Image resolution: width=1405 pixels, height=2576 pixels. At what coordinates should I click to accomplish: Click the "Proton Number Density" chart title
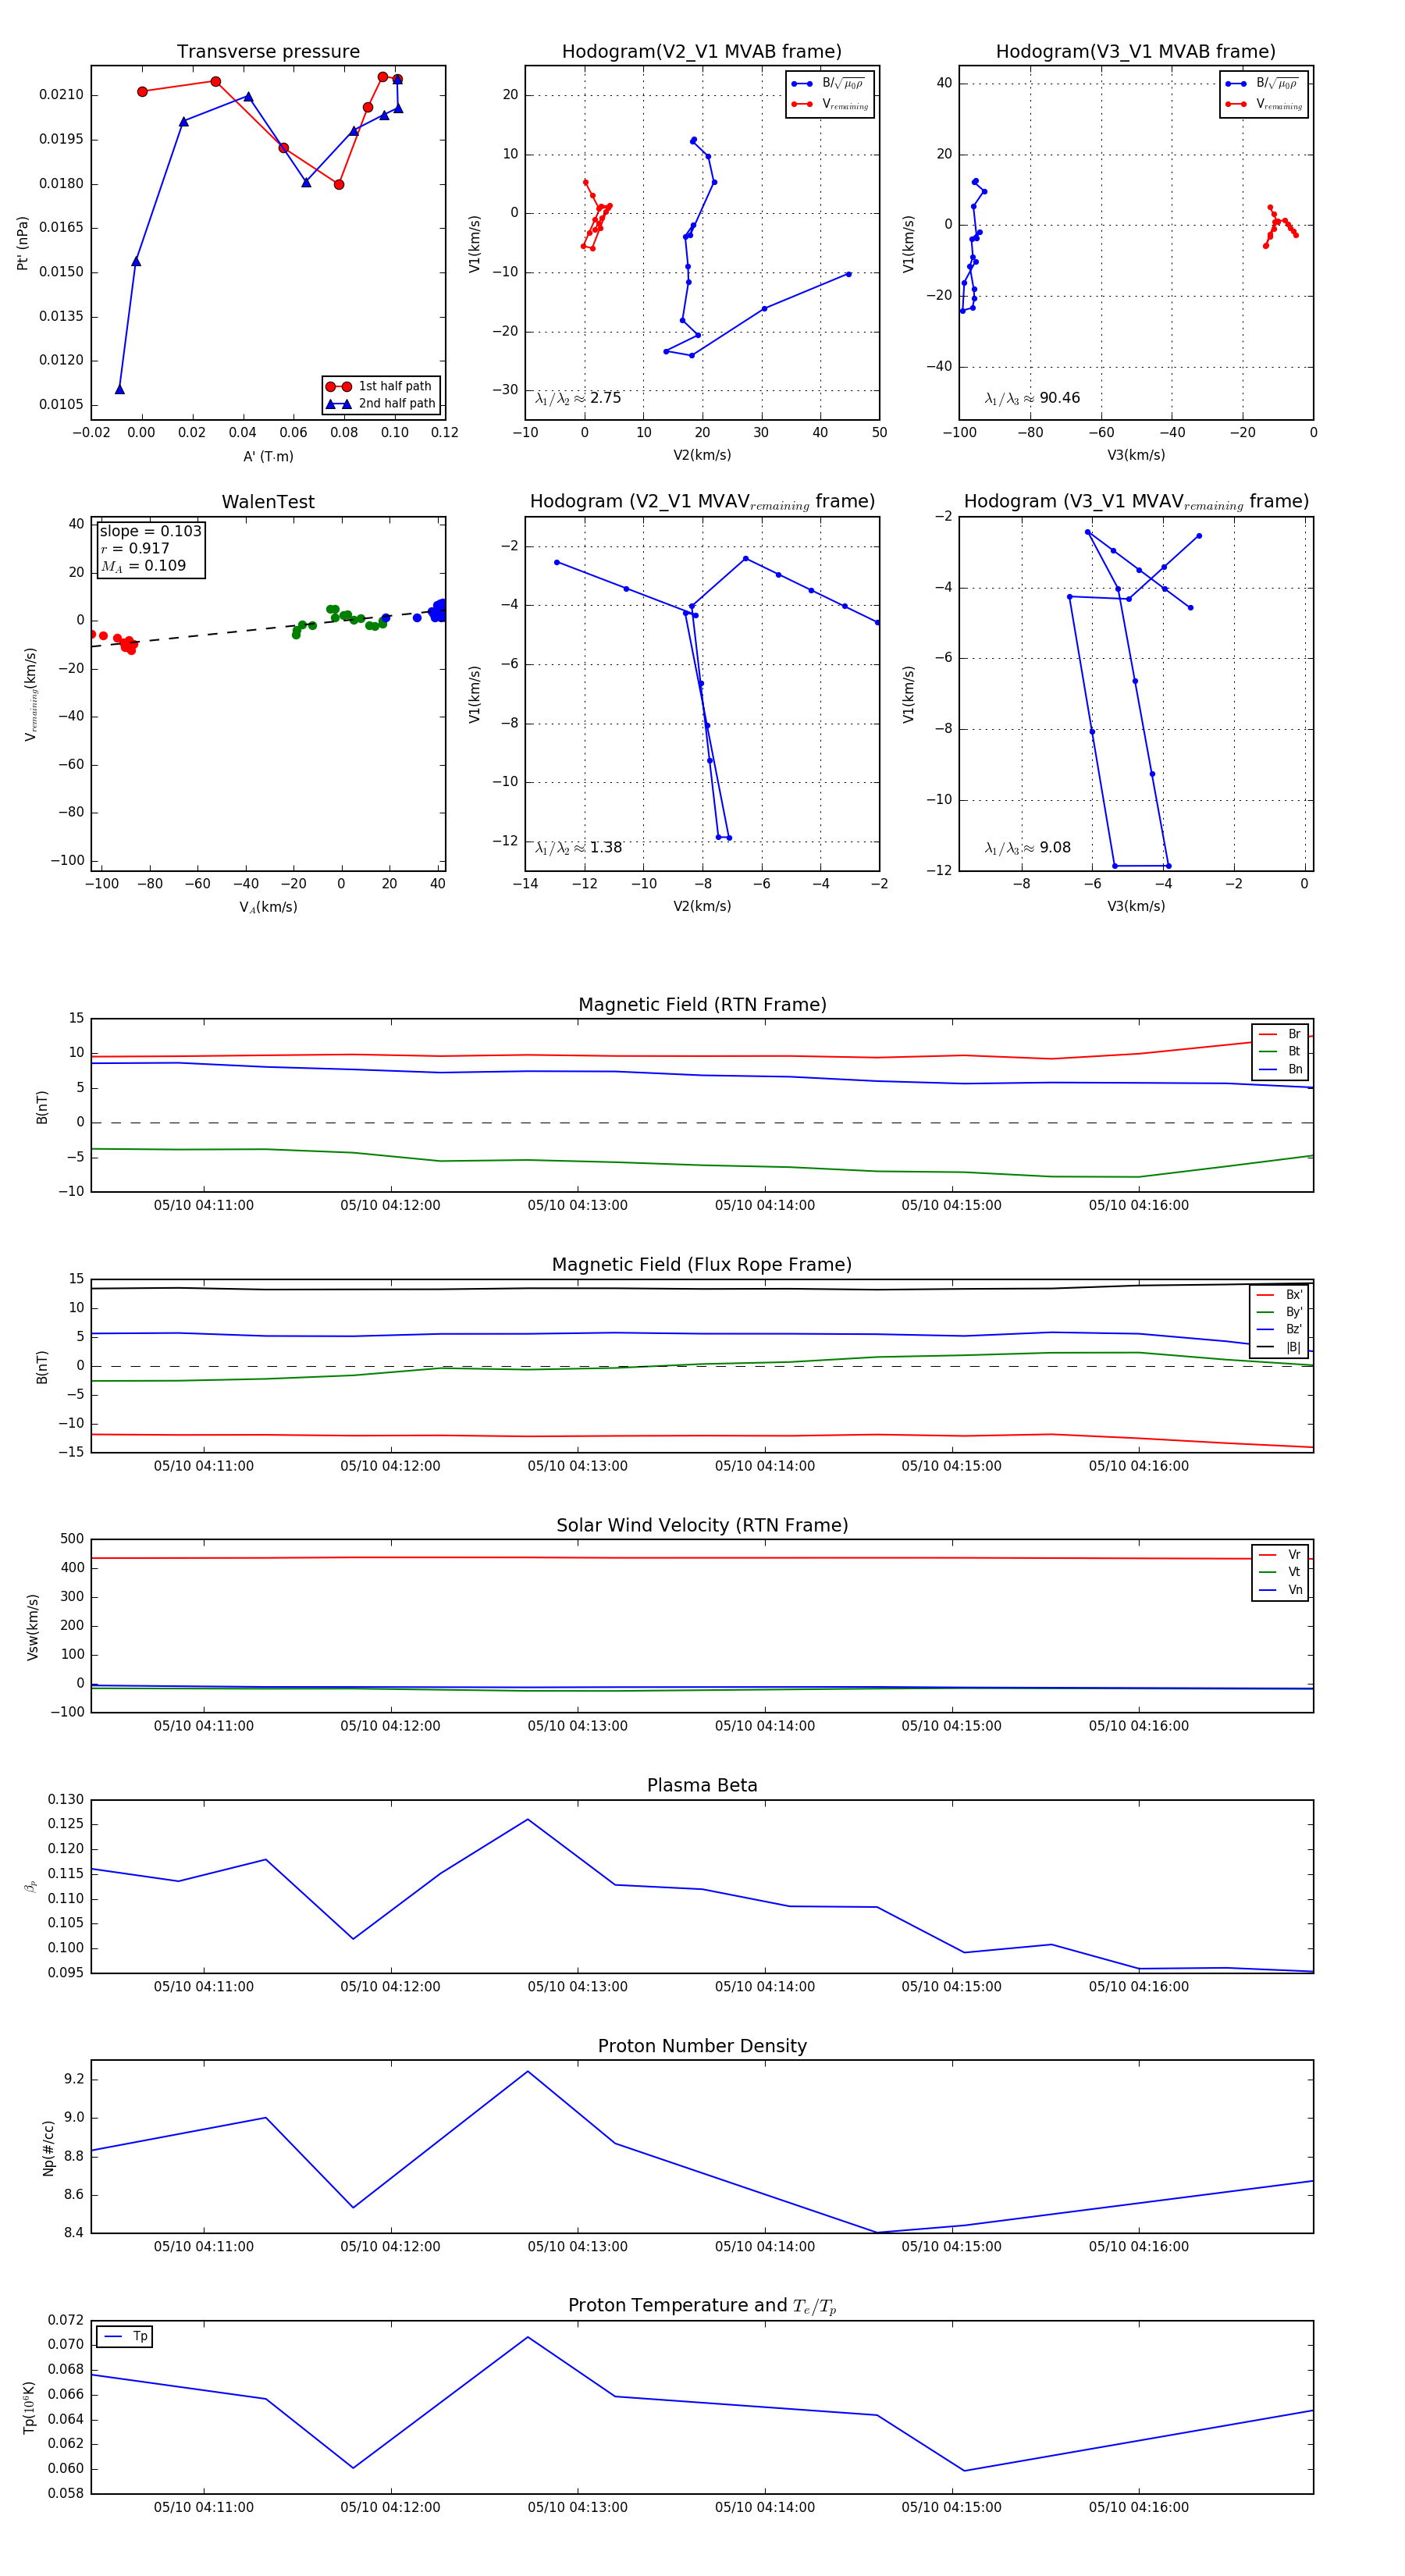click(702, 2046)
